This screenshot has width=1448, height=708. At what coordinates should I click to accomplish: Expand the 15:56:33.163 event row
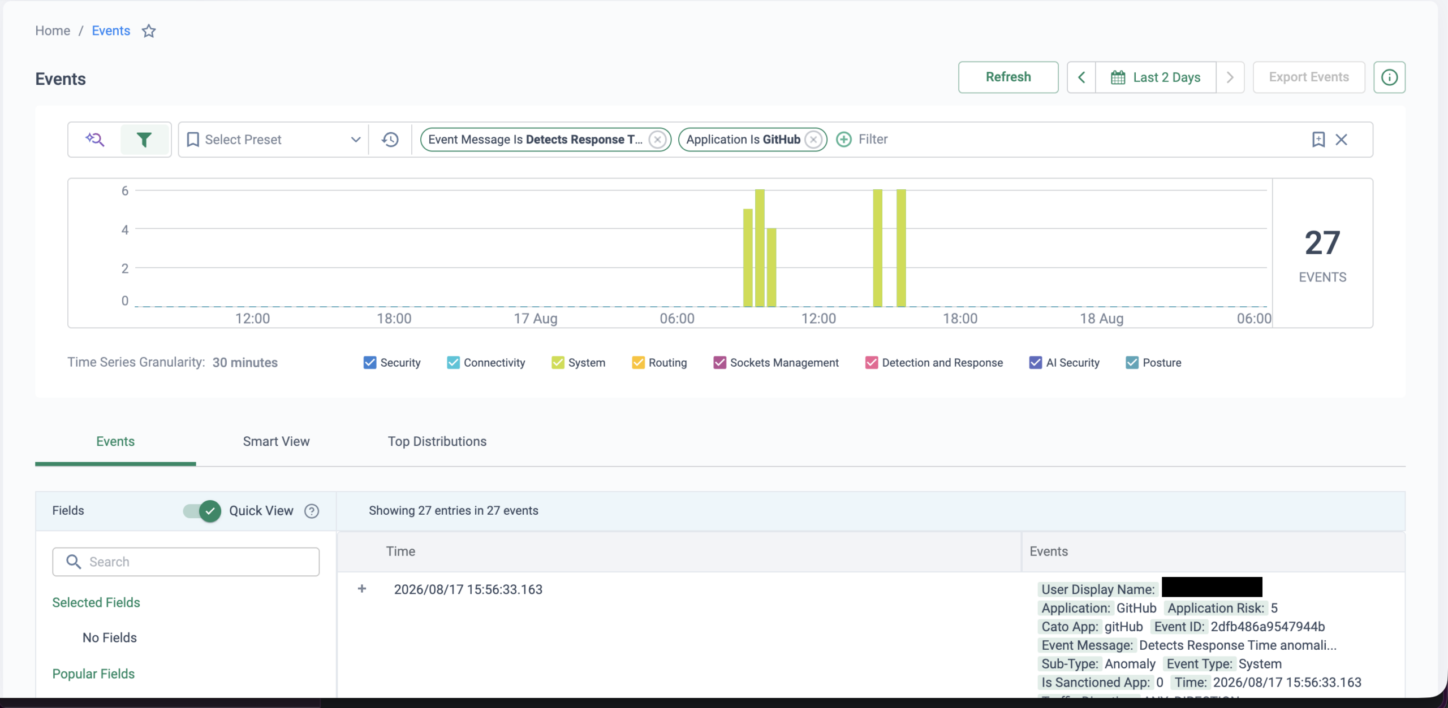coord(362,589)
